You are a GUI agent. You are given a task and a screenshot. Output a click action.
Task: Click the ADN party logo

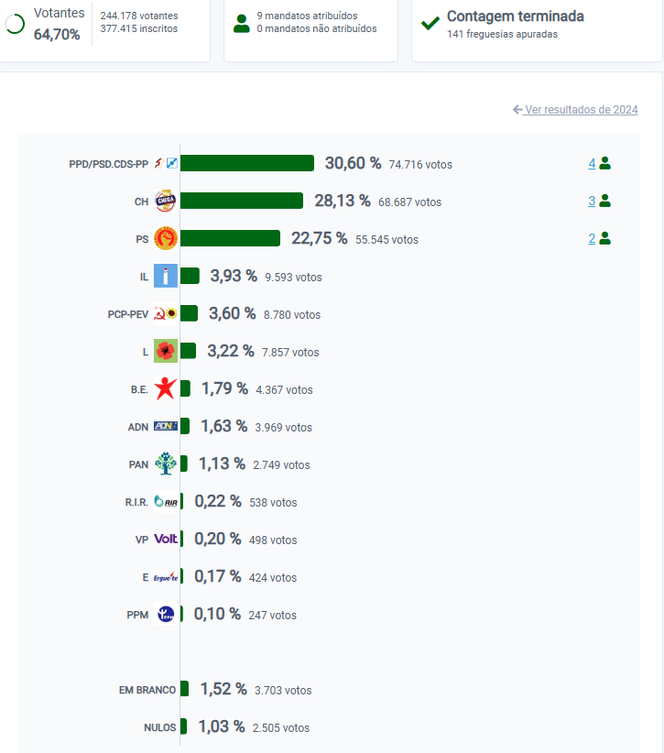165,426
